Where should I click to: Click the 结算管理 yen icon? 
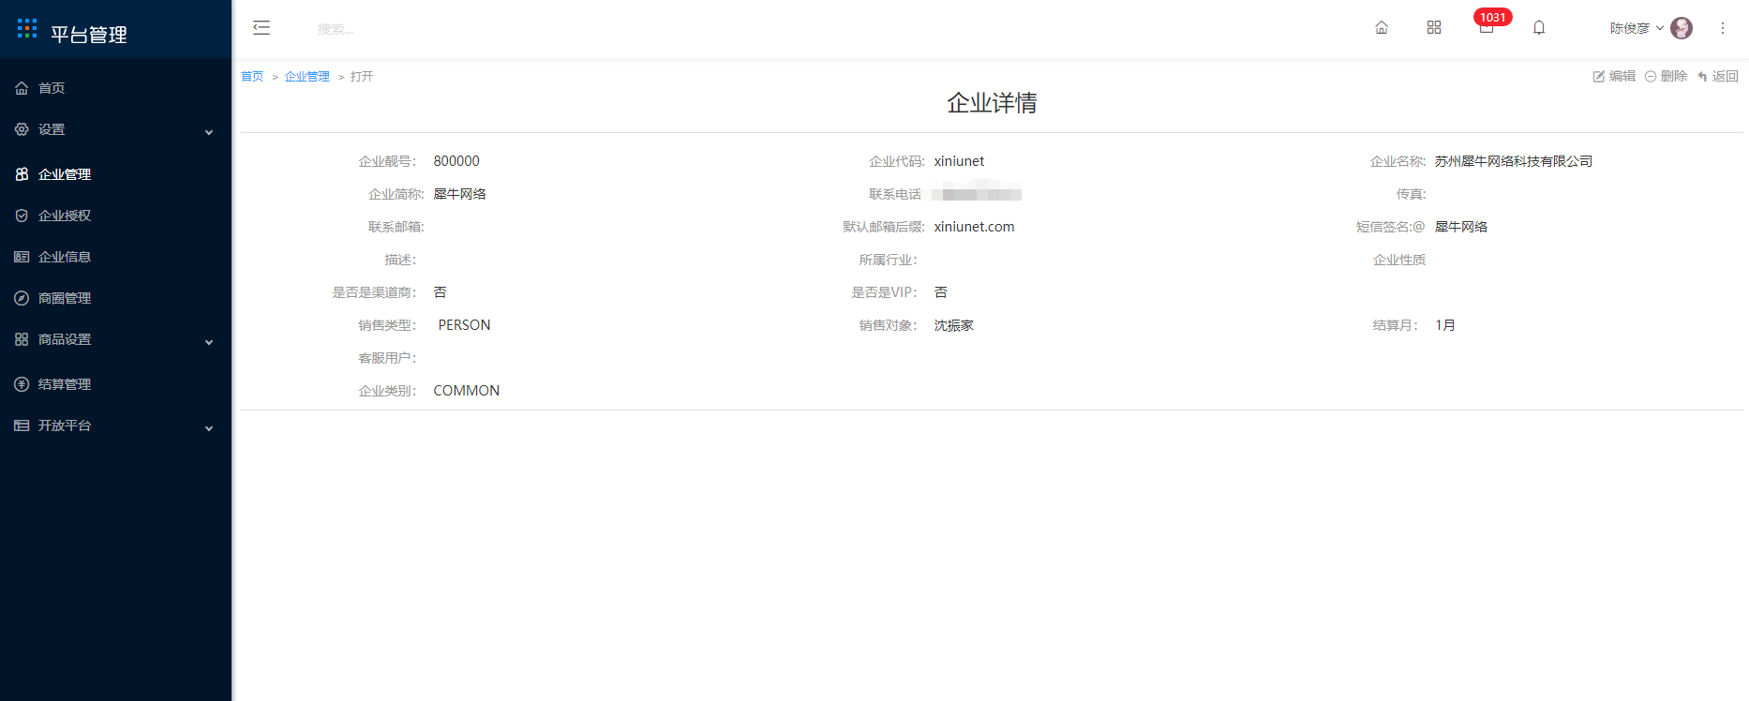[x=22, y=384]
